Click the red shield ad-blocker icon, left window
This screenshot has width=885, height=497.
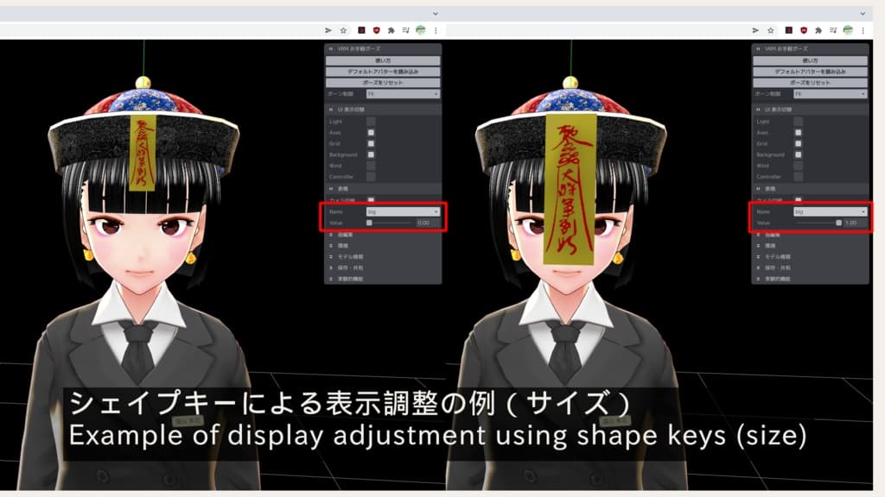click(x=376, y=30)
